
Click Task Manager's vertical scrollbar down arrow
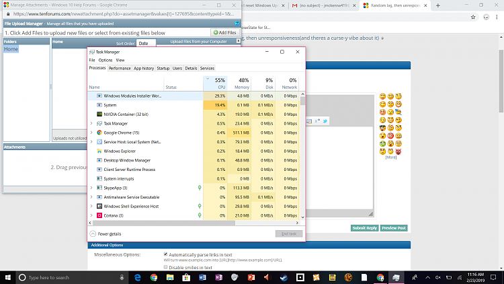pyautogui.click(x=302, y=217)
